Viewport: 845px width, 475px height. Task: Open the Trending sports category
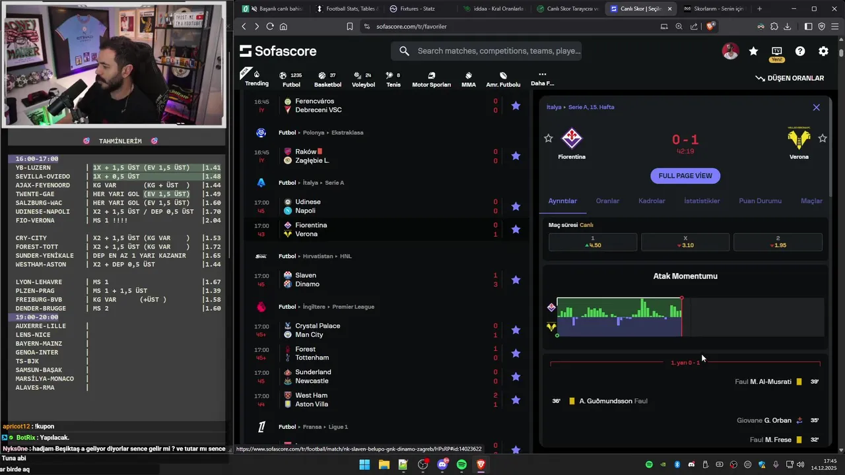(257, 79)
